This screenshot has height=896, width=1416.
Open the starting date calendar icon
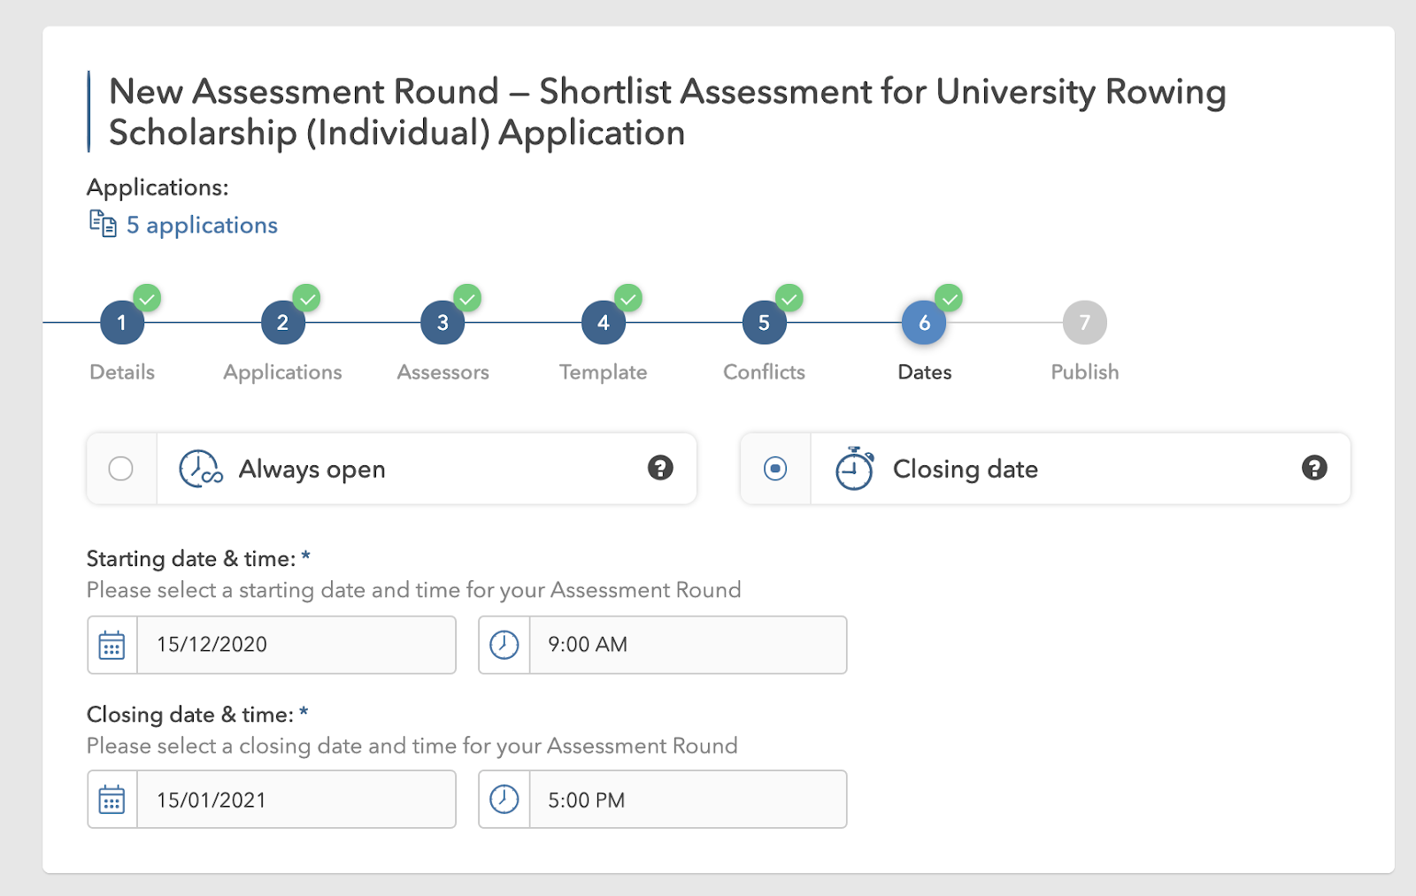click(112, 645)
